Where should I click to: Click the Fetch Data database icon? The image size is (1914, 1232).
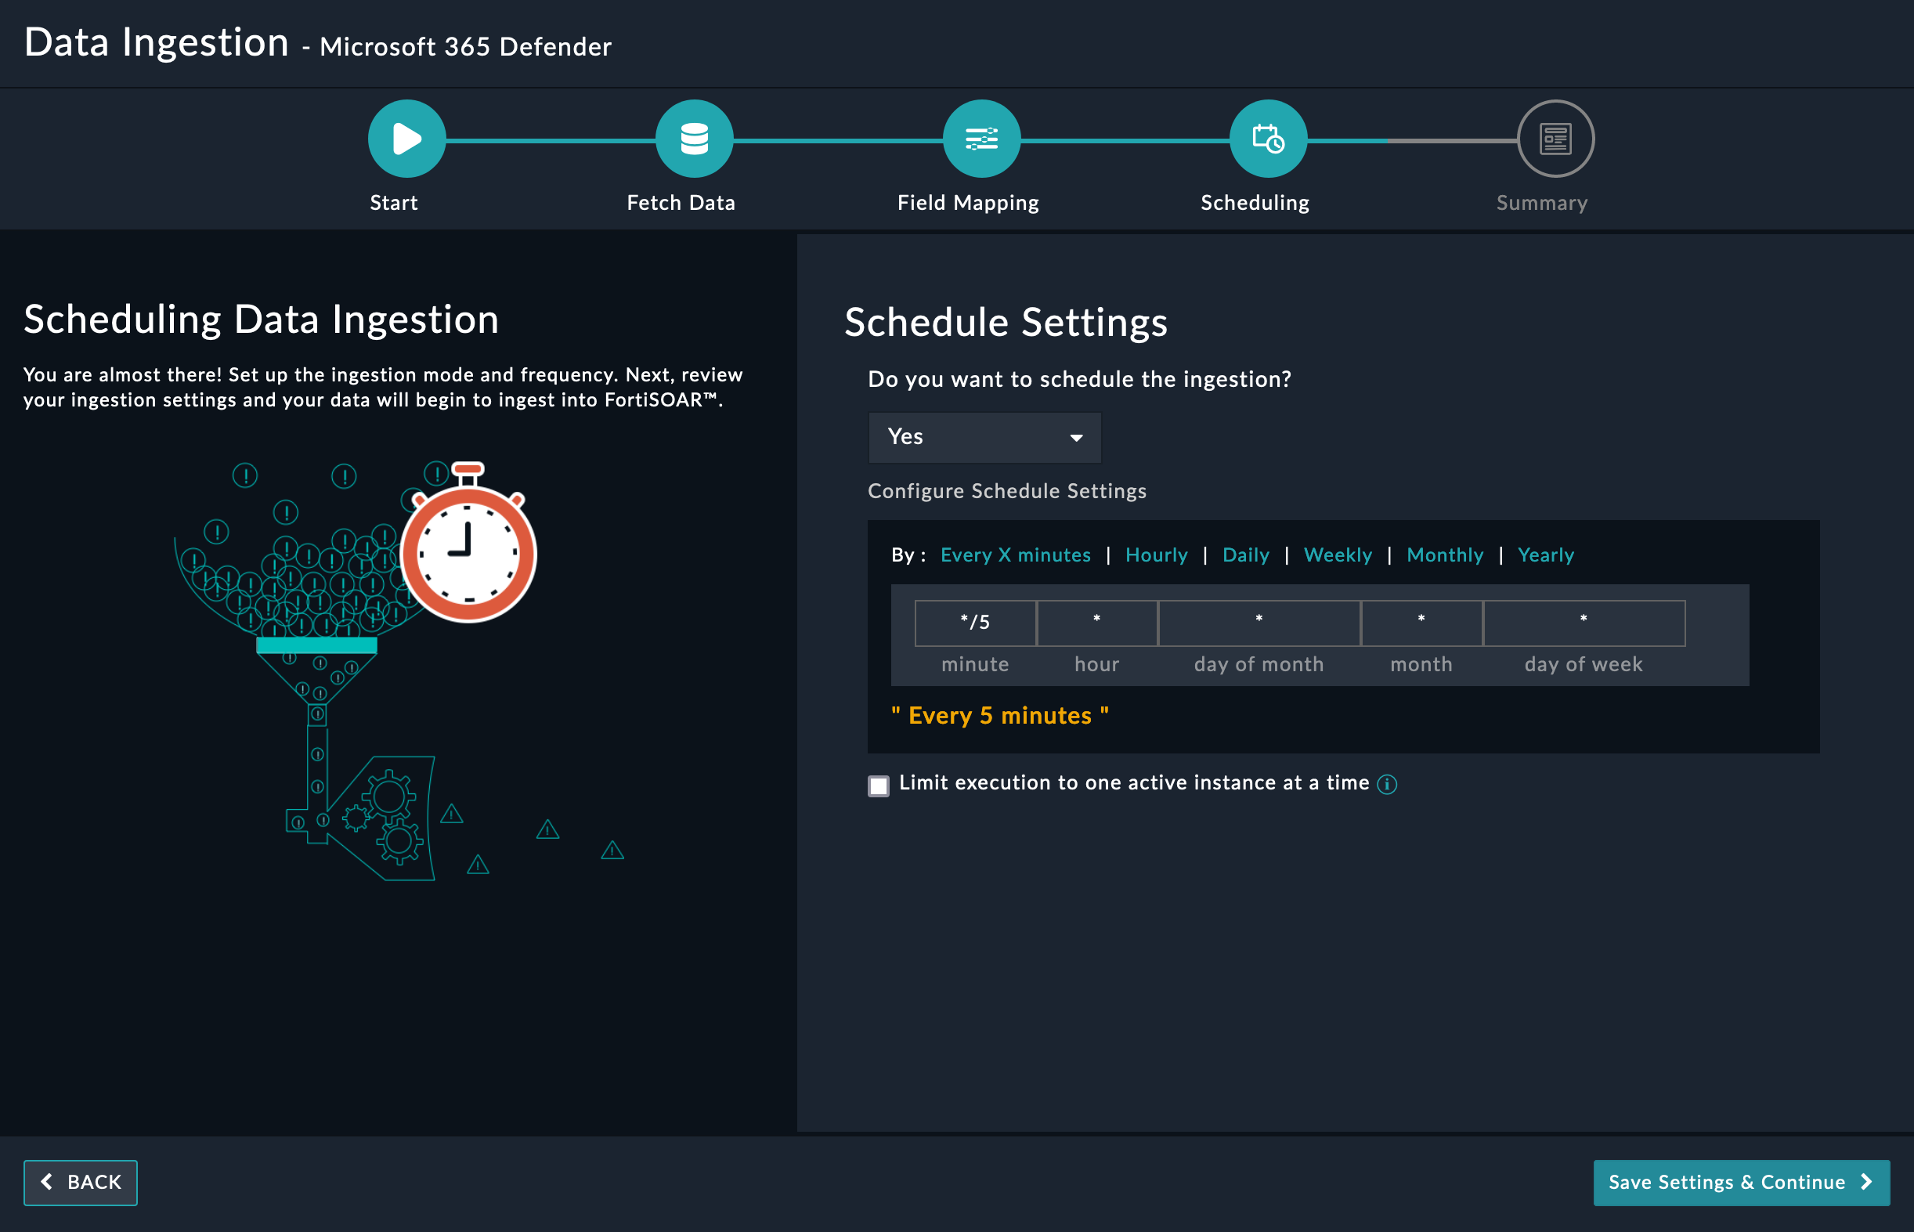coord(693,139)
